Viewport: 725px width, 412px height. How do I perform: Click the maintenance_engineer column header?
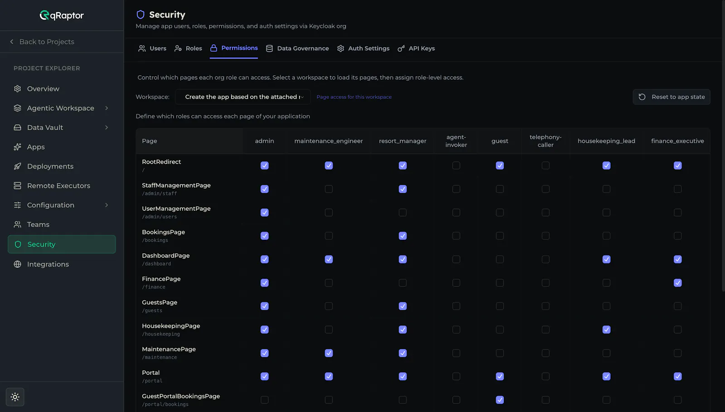329,141
